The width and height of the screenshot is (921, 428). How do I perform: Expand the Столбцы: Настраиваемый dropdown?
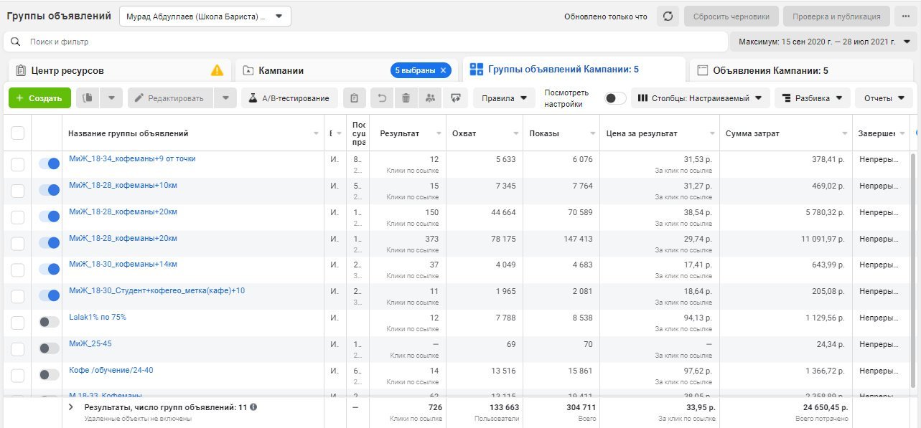(700, 98)
